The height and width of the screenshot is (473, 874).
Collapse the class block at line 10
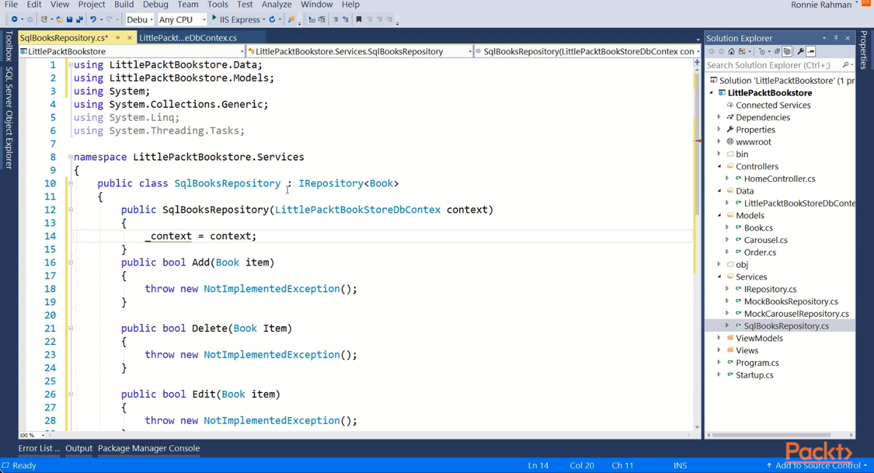point(71,183)
